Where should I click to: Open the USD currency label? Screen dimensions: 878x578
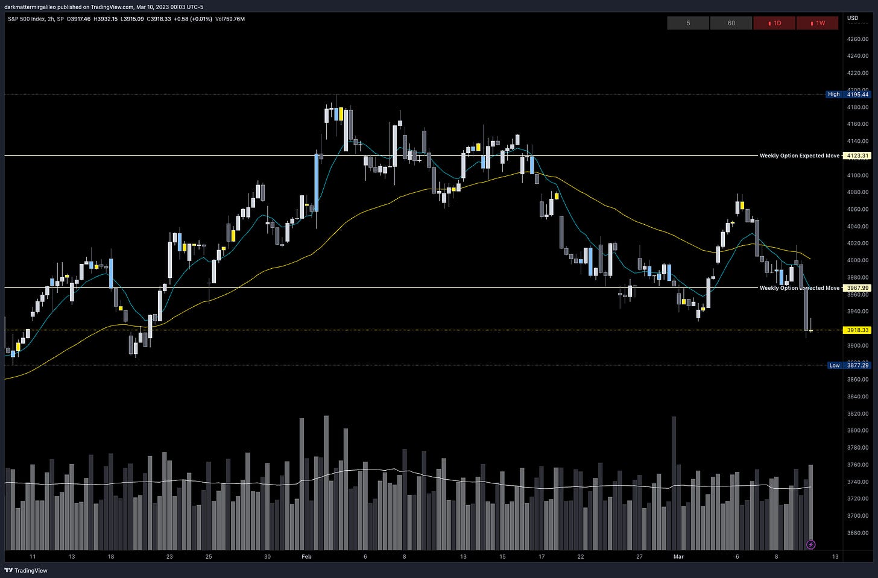point(853,18)
